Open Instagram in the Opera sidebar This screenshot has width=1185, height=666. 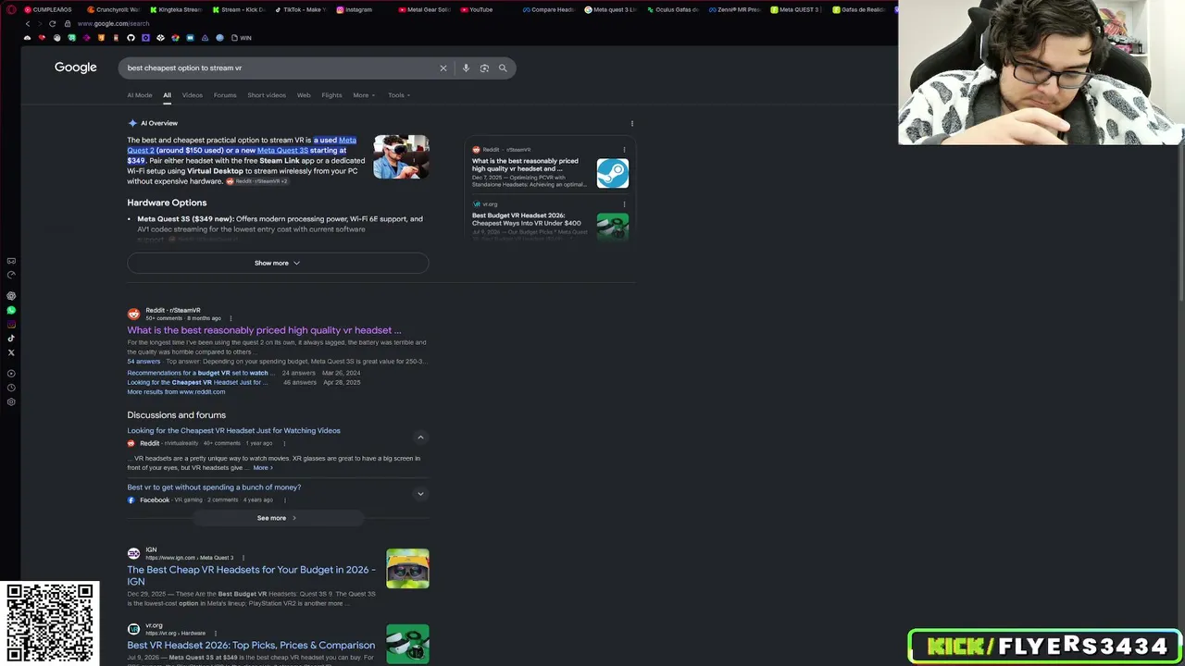point(11,324)
